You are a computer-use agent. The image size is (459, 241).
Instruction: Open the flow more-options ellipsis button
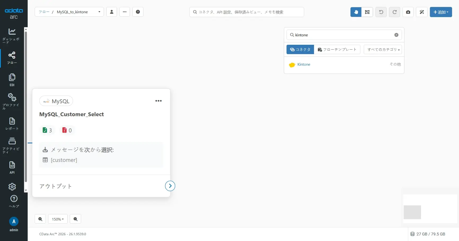125,12
